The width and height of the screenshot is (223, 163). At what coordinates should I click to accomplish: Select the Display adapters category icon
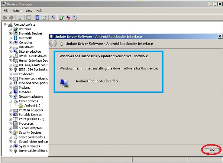tap(15, 52)
